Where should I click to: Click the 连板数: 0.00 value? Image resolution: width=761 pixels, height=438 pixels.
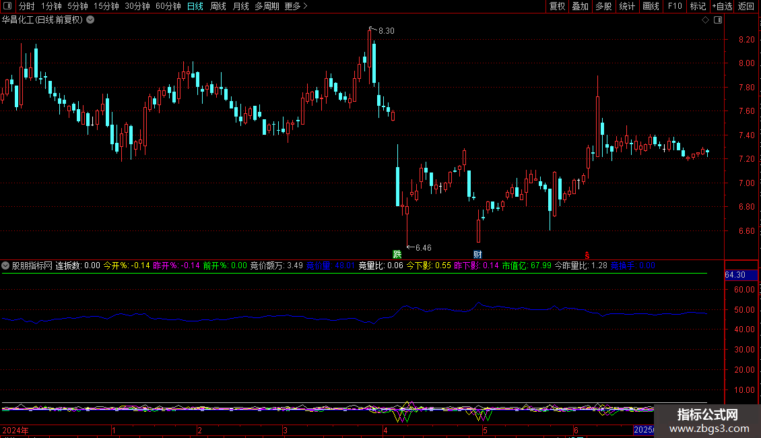coord(77,265)
